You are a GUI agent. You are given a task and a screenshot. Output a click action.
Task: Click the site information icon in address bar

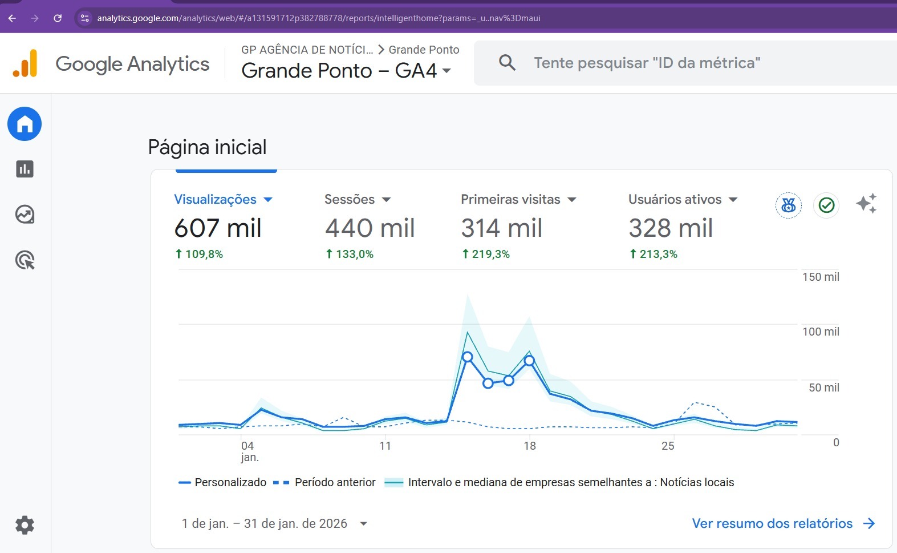[85, 18]
